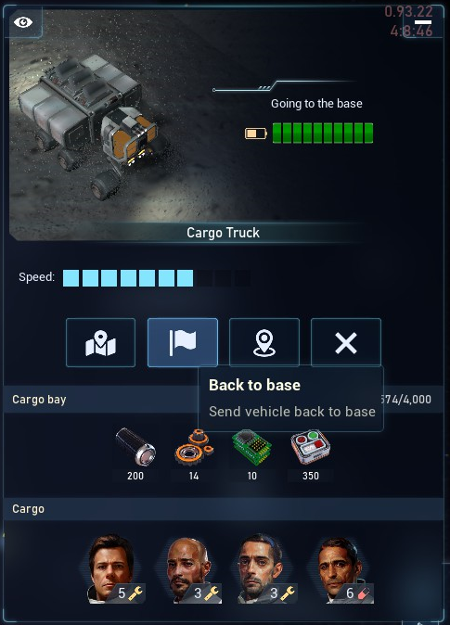The width and height of the screenshot is (450, 625).
Task: Click the battery charge level bar
Action: pos(323,134)
